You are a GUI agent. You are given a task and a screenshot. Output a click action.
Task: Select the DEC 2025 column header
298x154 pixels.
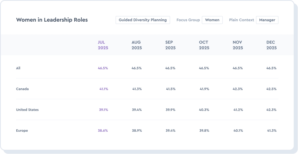pyautogui.click(x=272, y=45)
